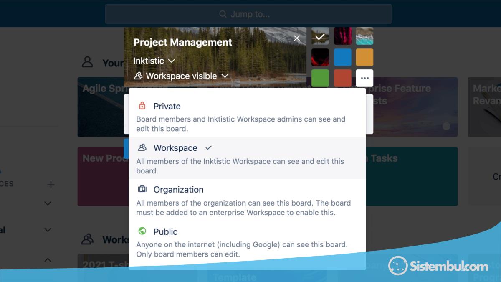
Task: Click the magnifier icon in Jump to bar
Action: click(223, 14)
